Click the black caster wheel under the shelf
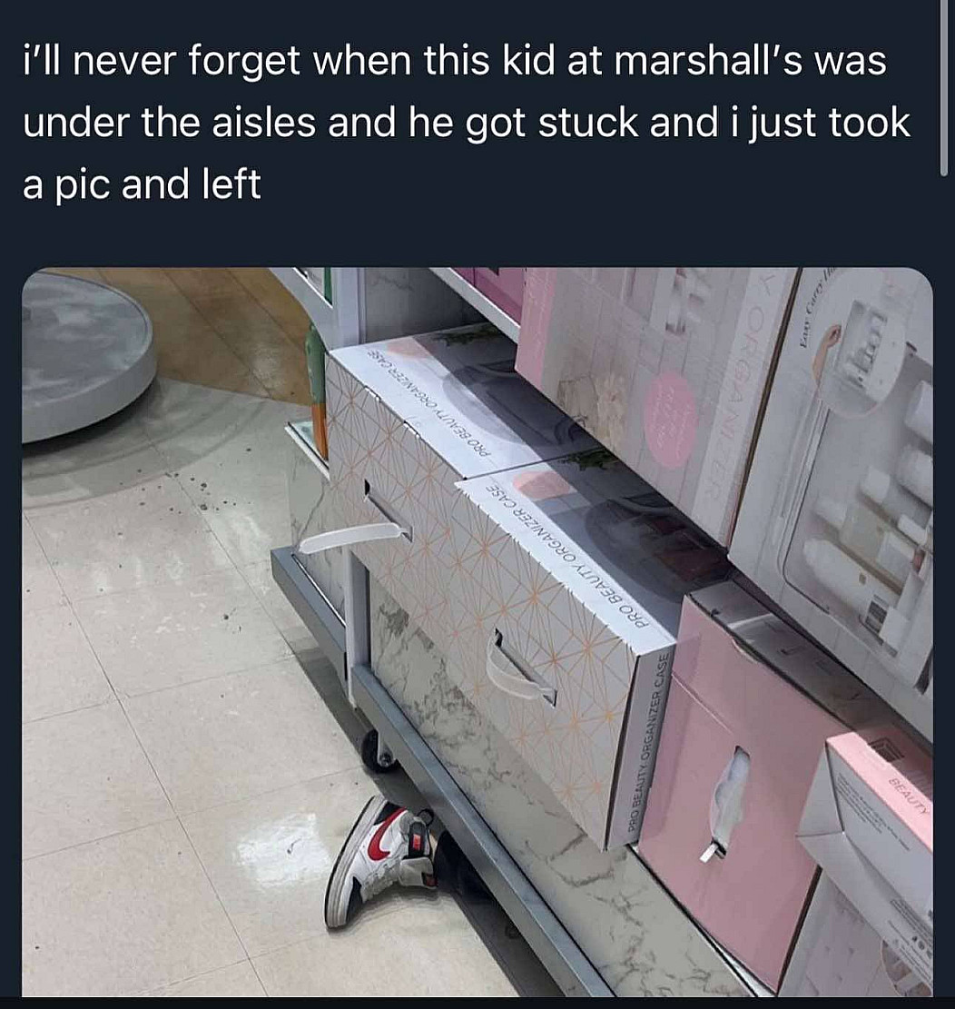 (379, 750)
